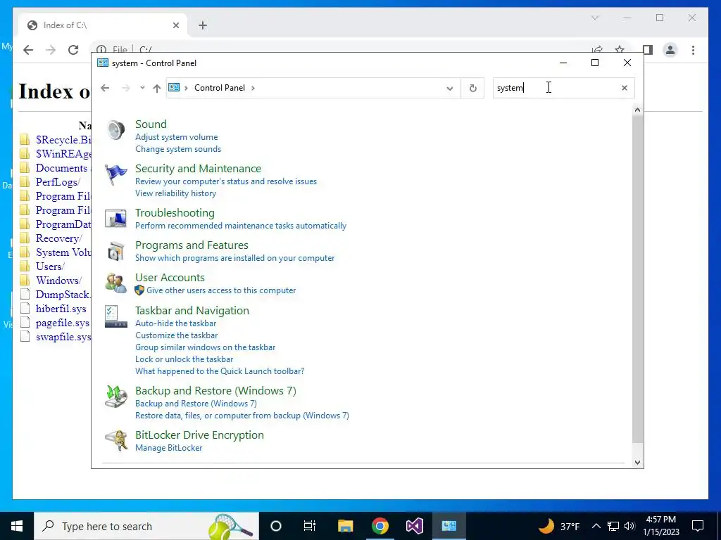
Task: Click the Control Panel vertical scrollbar
Action: click(637, 278)
